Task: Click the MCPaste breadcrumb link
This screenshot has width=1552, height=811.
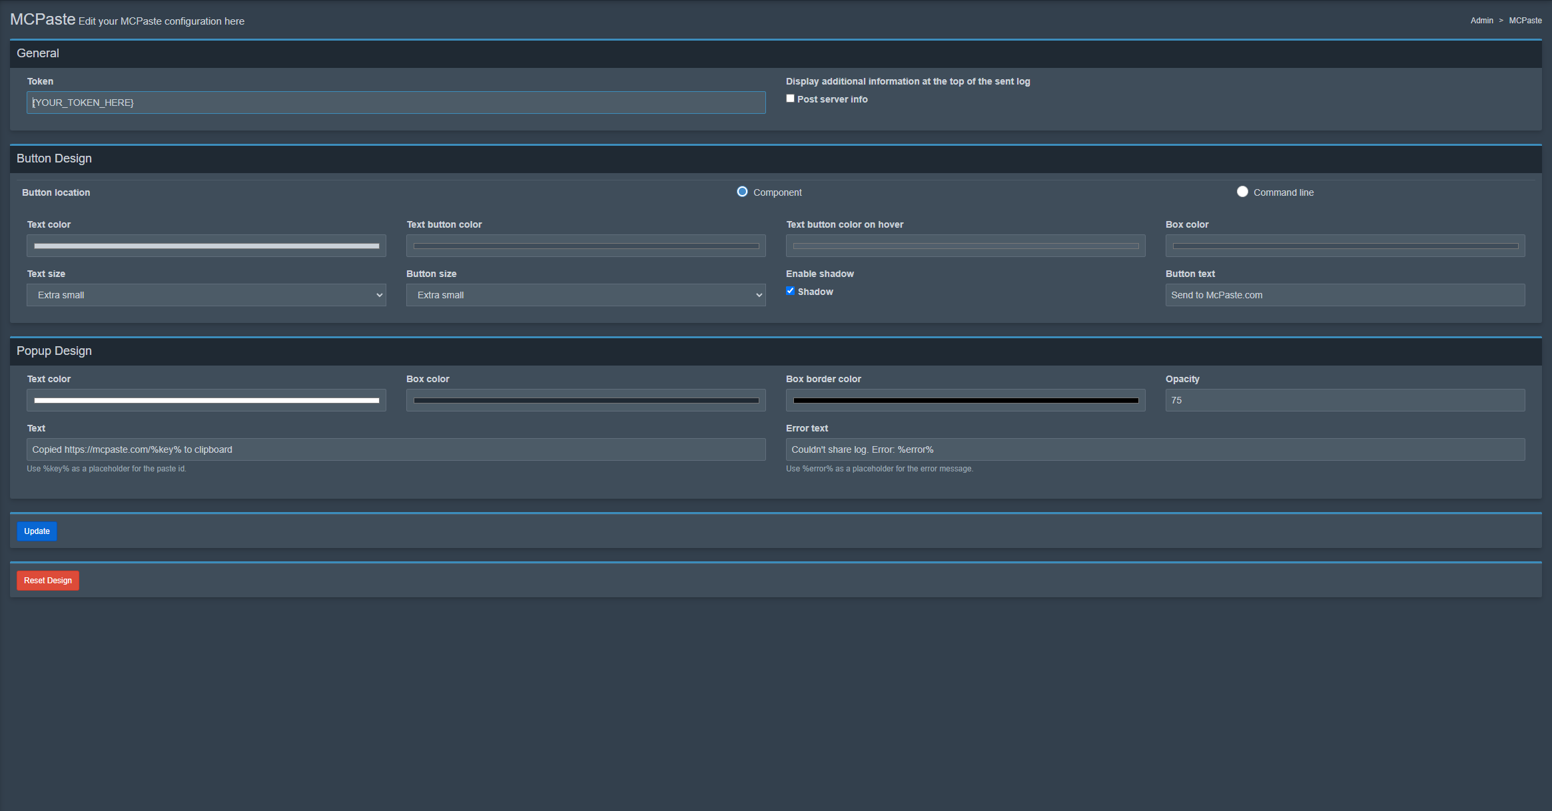Action: coord(1525,20)
